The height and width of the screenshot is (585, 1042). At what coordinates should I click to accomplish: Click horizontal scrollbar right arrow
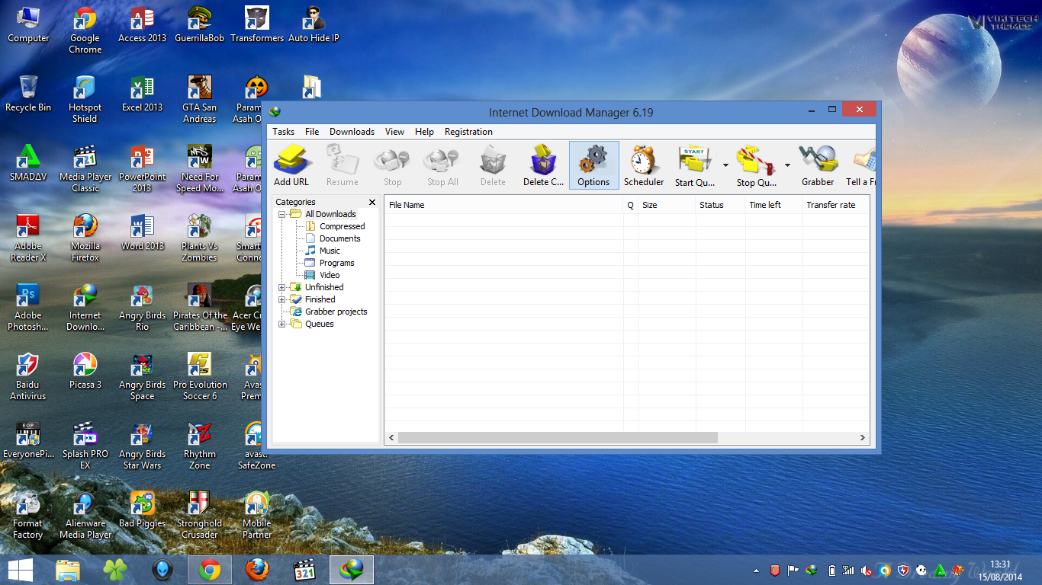(x=863, y=438)
